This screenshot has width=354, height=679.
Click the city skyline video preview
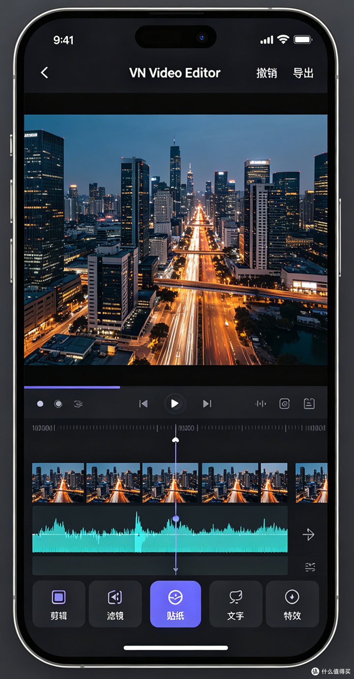point(176,240)
